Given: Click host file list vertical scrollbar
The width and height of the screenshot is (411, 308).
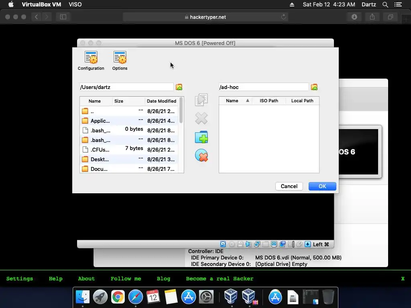Looking at the screenshot, I should coord(181,110).
